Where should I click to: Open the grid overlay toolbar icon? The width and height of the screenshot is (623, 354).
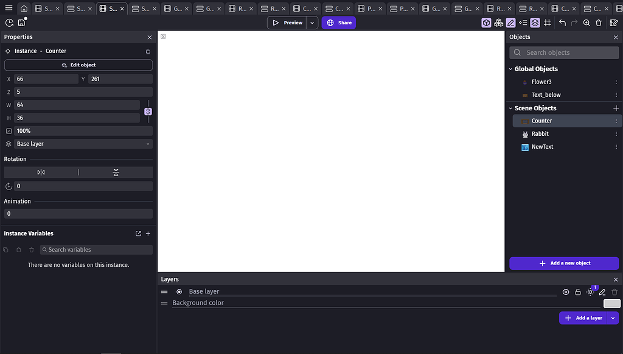click(x=547, y=23)
